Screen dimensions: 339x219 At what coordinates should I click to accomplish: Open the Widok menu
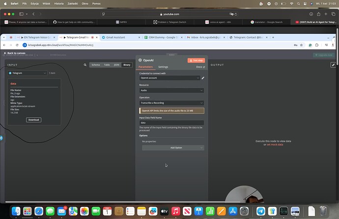click(46, 3)
